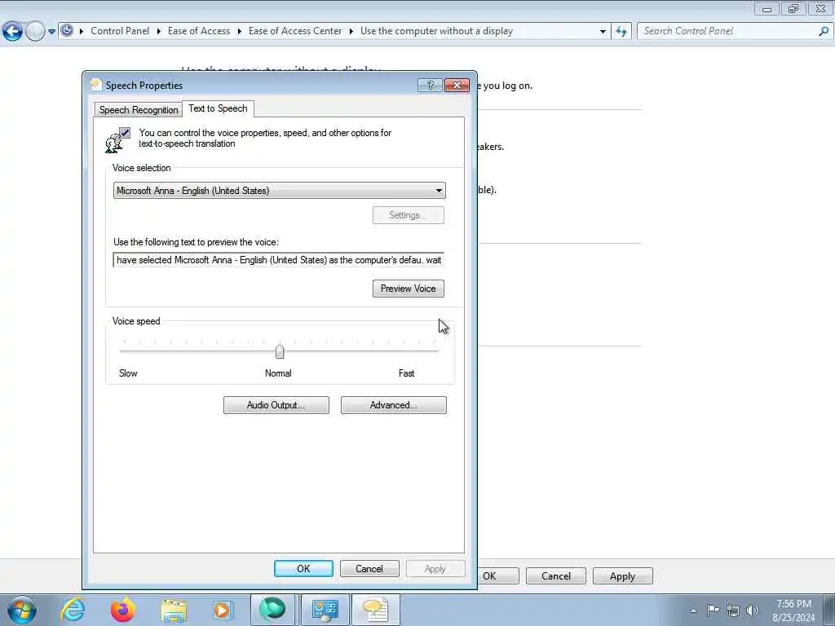
Task: Click the Preview Voice button
Action: tap(408, 289)
